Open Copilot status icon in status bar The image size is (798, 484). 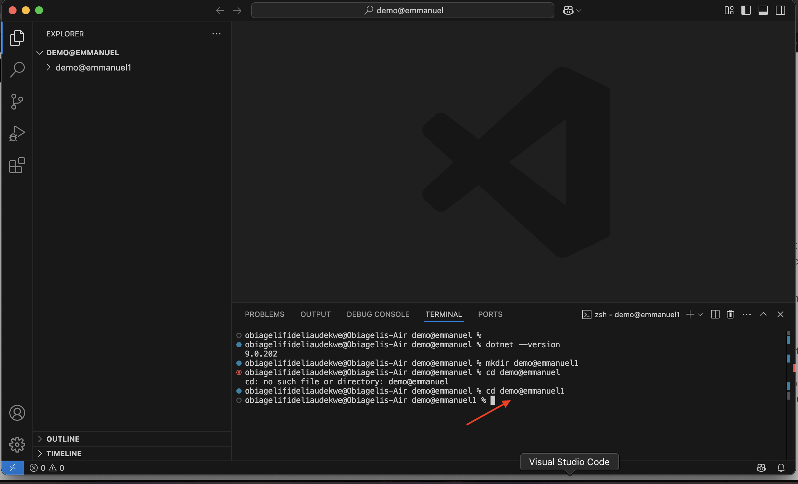tap(761, 468)
